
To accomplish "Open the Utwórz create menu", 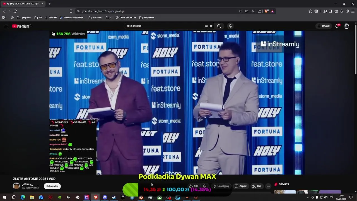I will [323, 26].
